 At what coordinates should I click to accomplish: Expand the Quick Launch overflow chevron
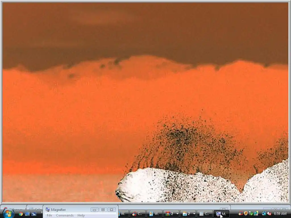click(x=41, y=212)
